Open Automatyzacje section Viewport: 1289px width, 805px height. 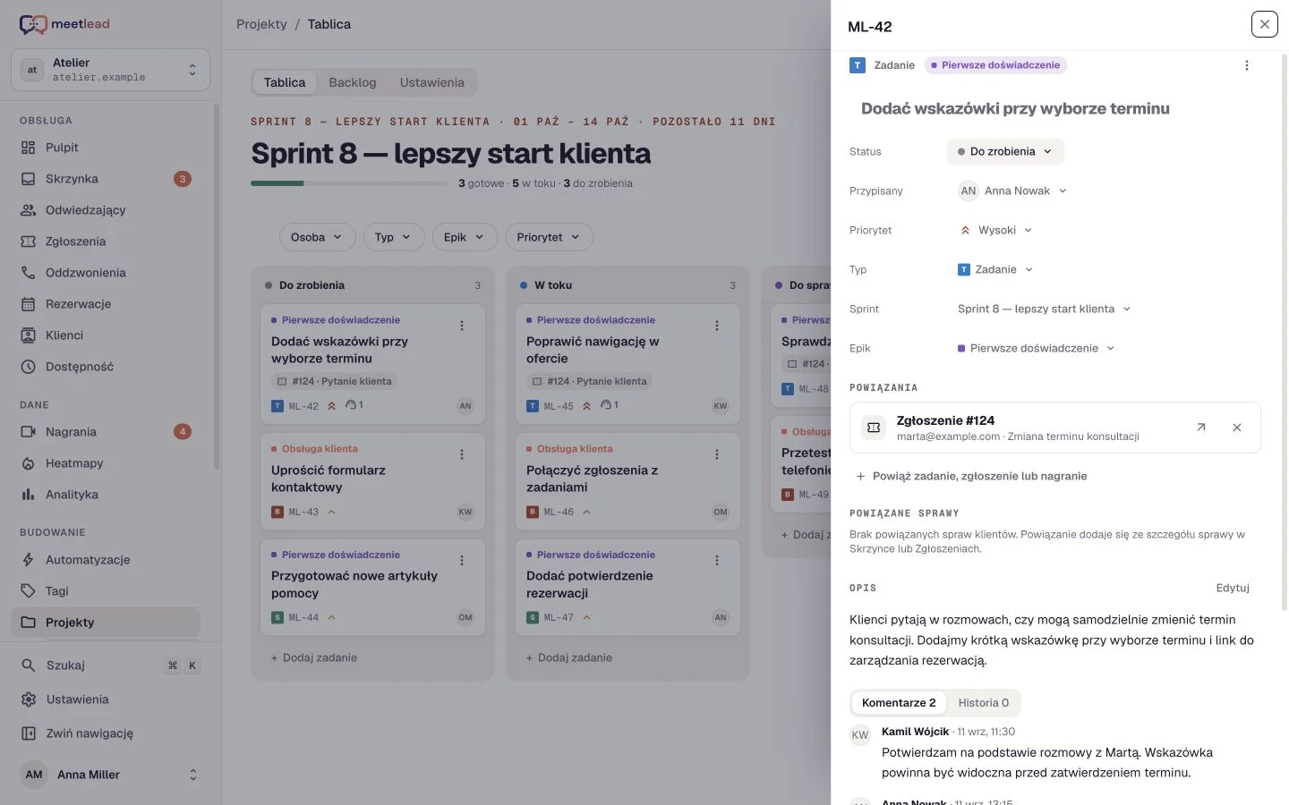106,560
